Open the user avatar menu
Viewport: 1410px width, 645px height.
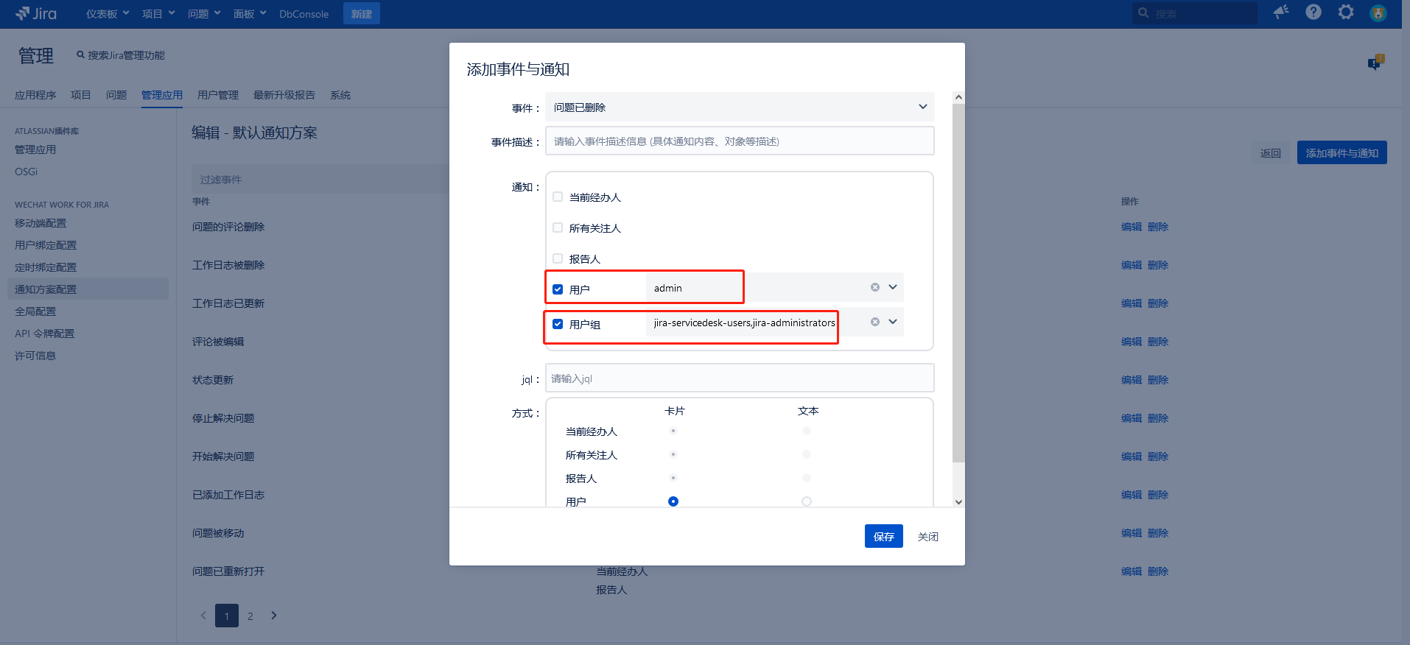pyautogui.click(x=1378, y=13)
